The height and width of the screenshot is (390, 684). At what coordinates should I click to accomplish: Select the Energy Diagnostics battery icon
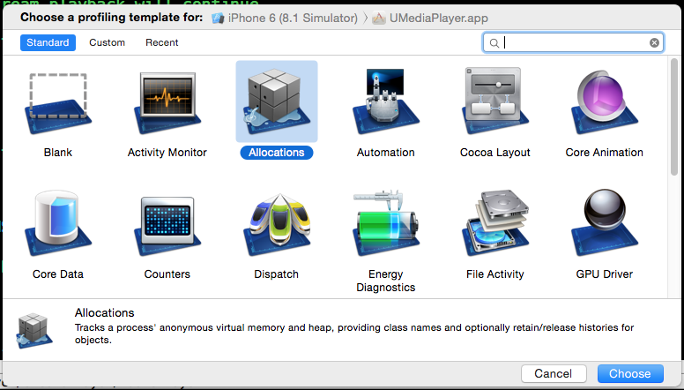pyautogui.click(x=385, y=223)
